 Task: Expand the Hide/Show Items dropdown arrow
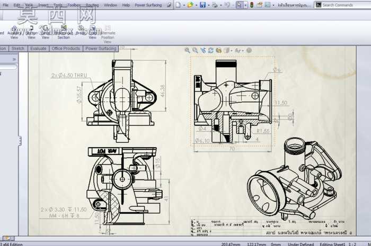pos(243,50)
